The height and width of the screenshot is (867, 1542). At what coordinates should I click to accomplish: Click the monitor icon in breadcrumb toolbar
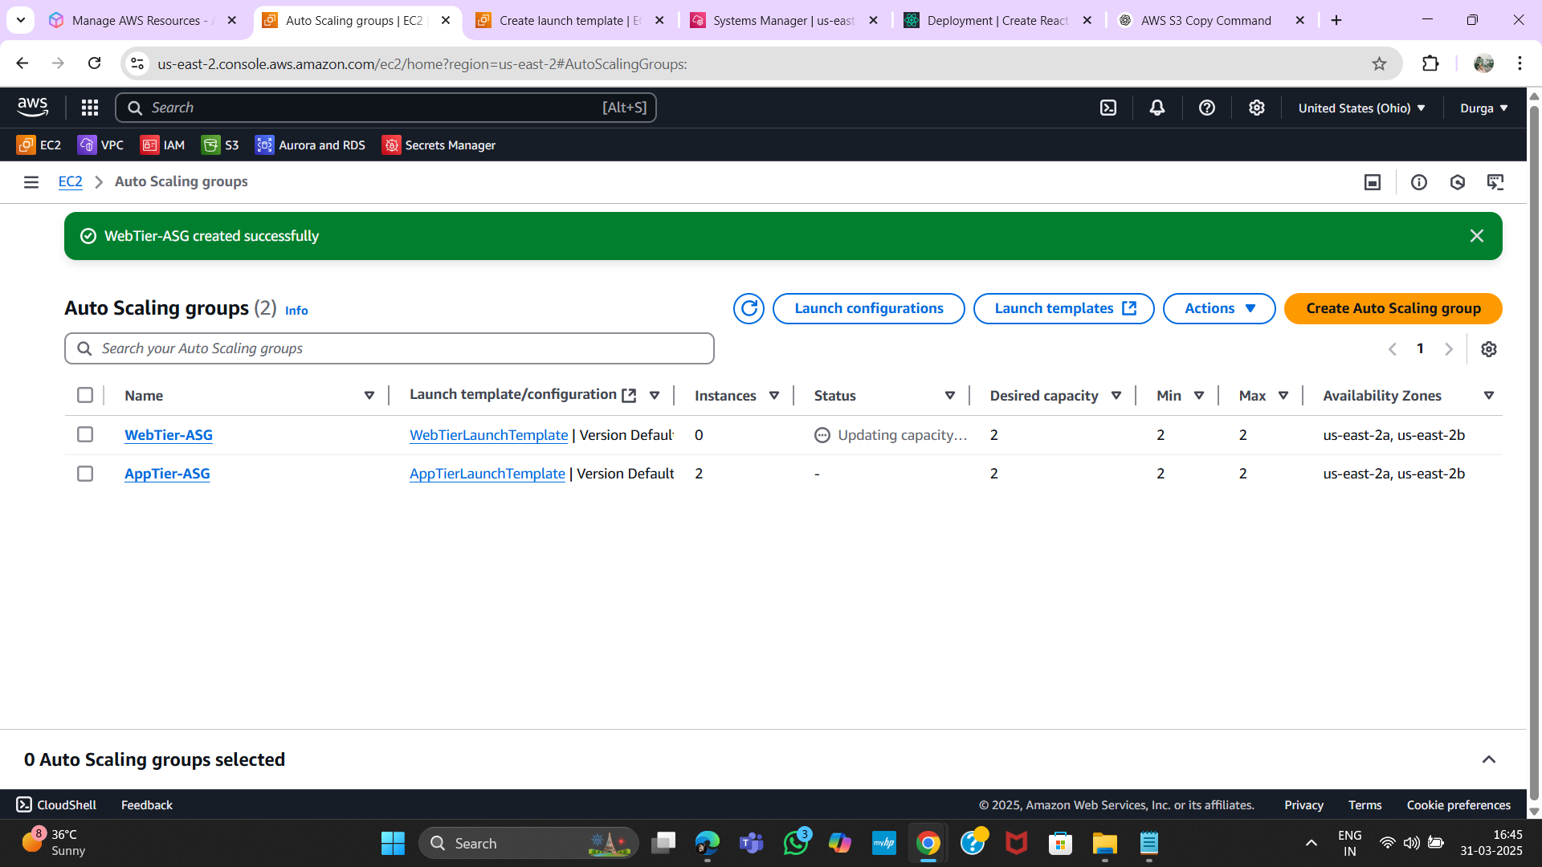[x=1495, y=182]
